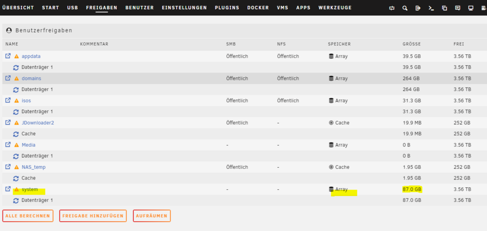The image size is (487, 231).
Task: Click recompute icon in Datenträger 1 row with 87.0 GB
Action: click(16, 201)
